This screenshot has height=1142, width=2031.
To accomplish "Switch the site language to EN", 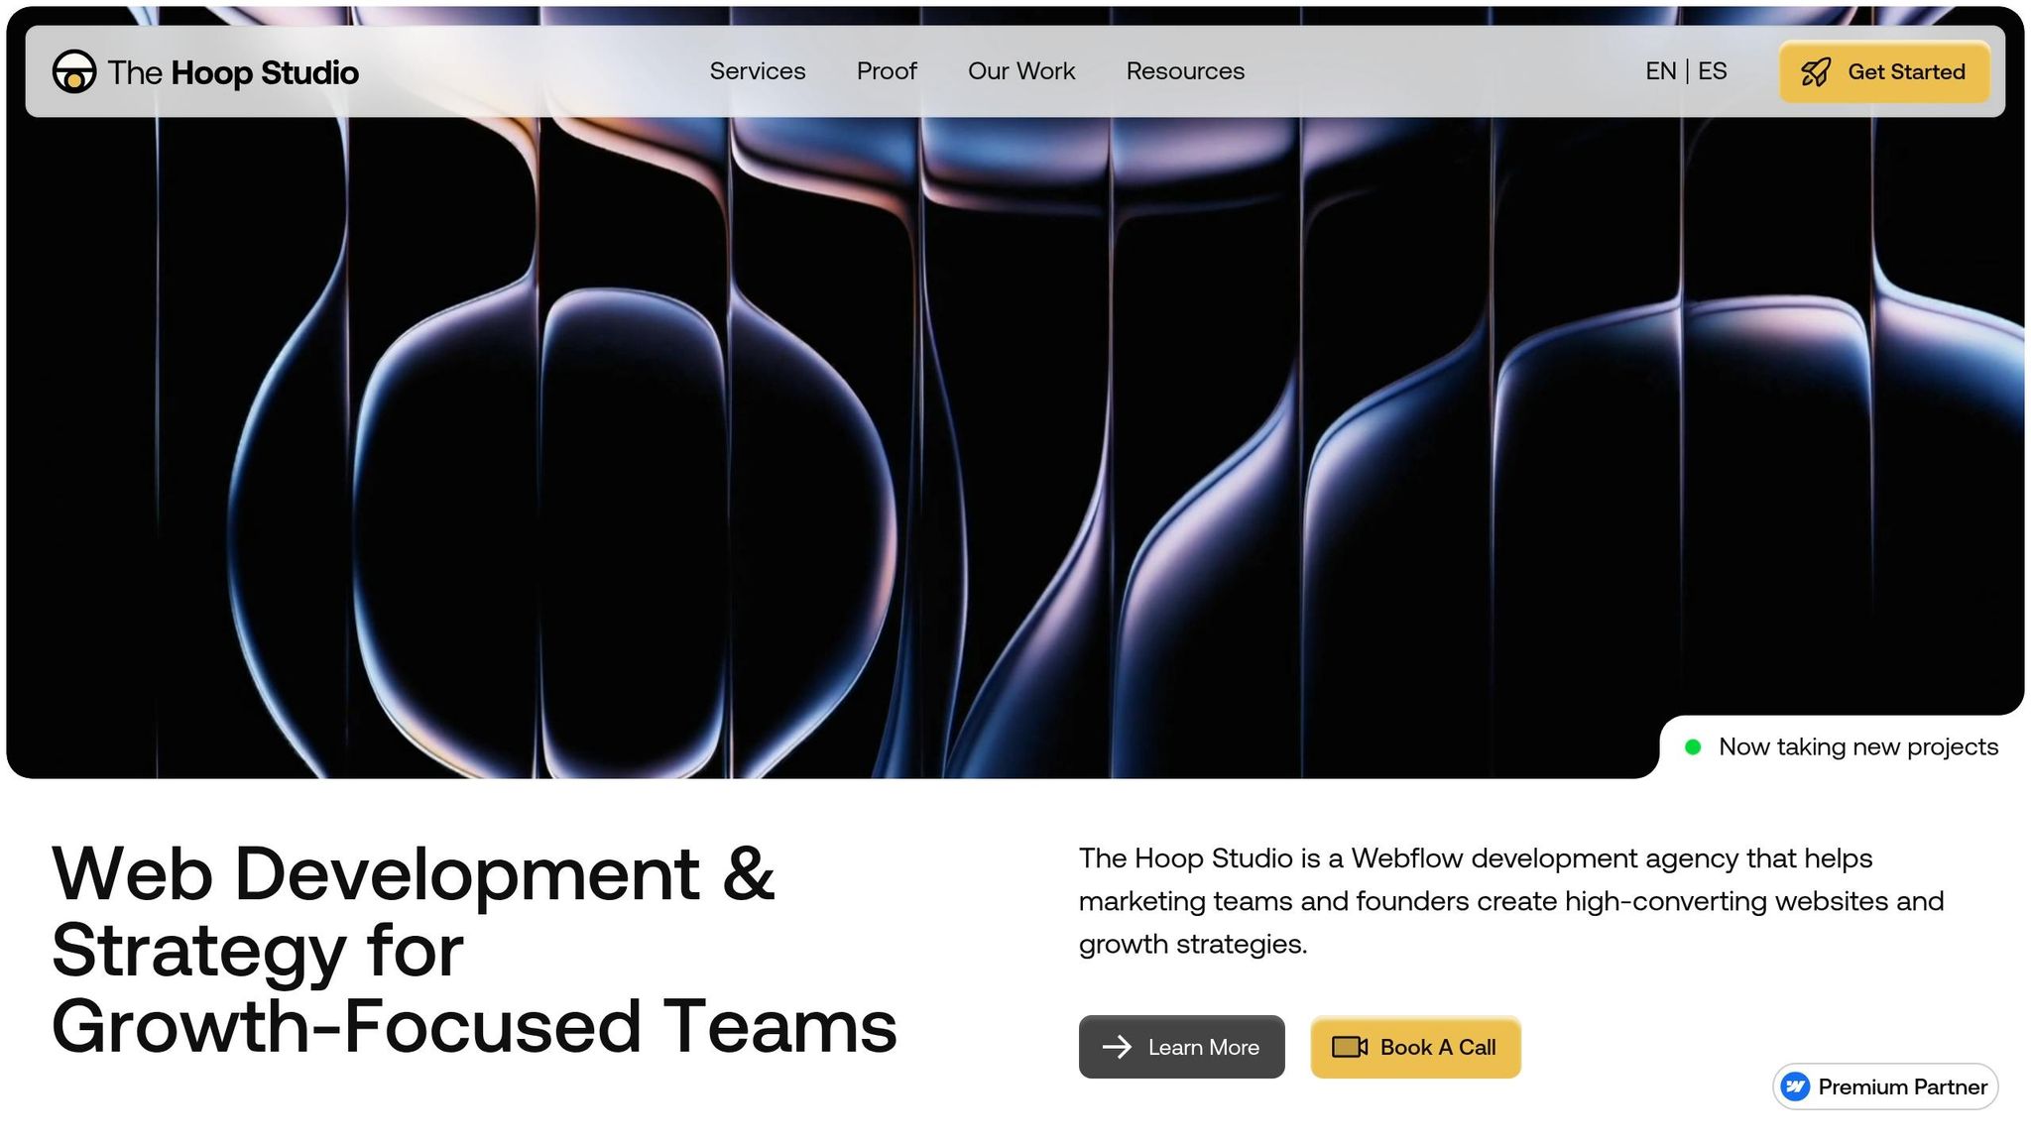I will [x=1660, y=71].
